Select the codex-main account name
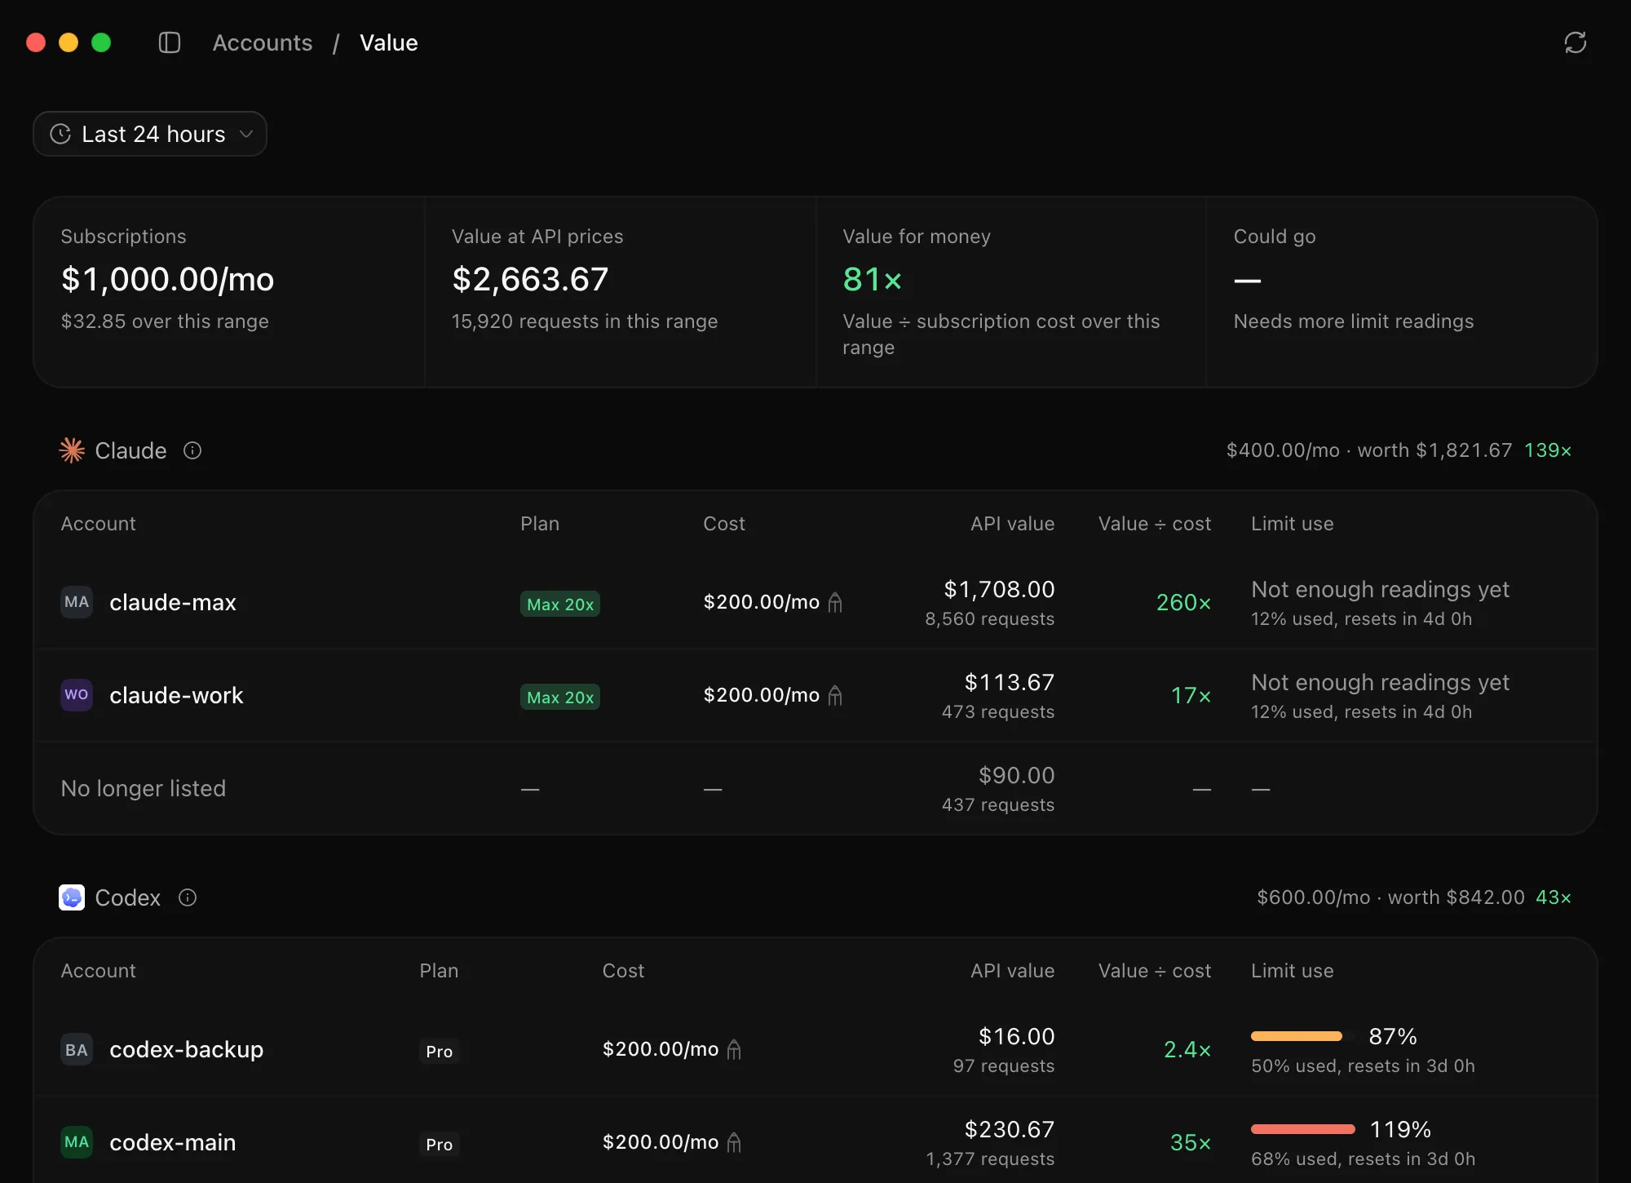This screenshot has width=1631, height=1183. click(x=173, y=1142)
